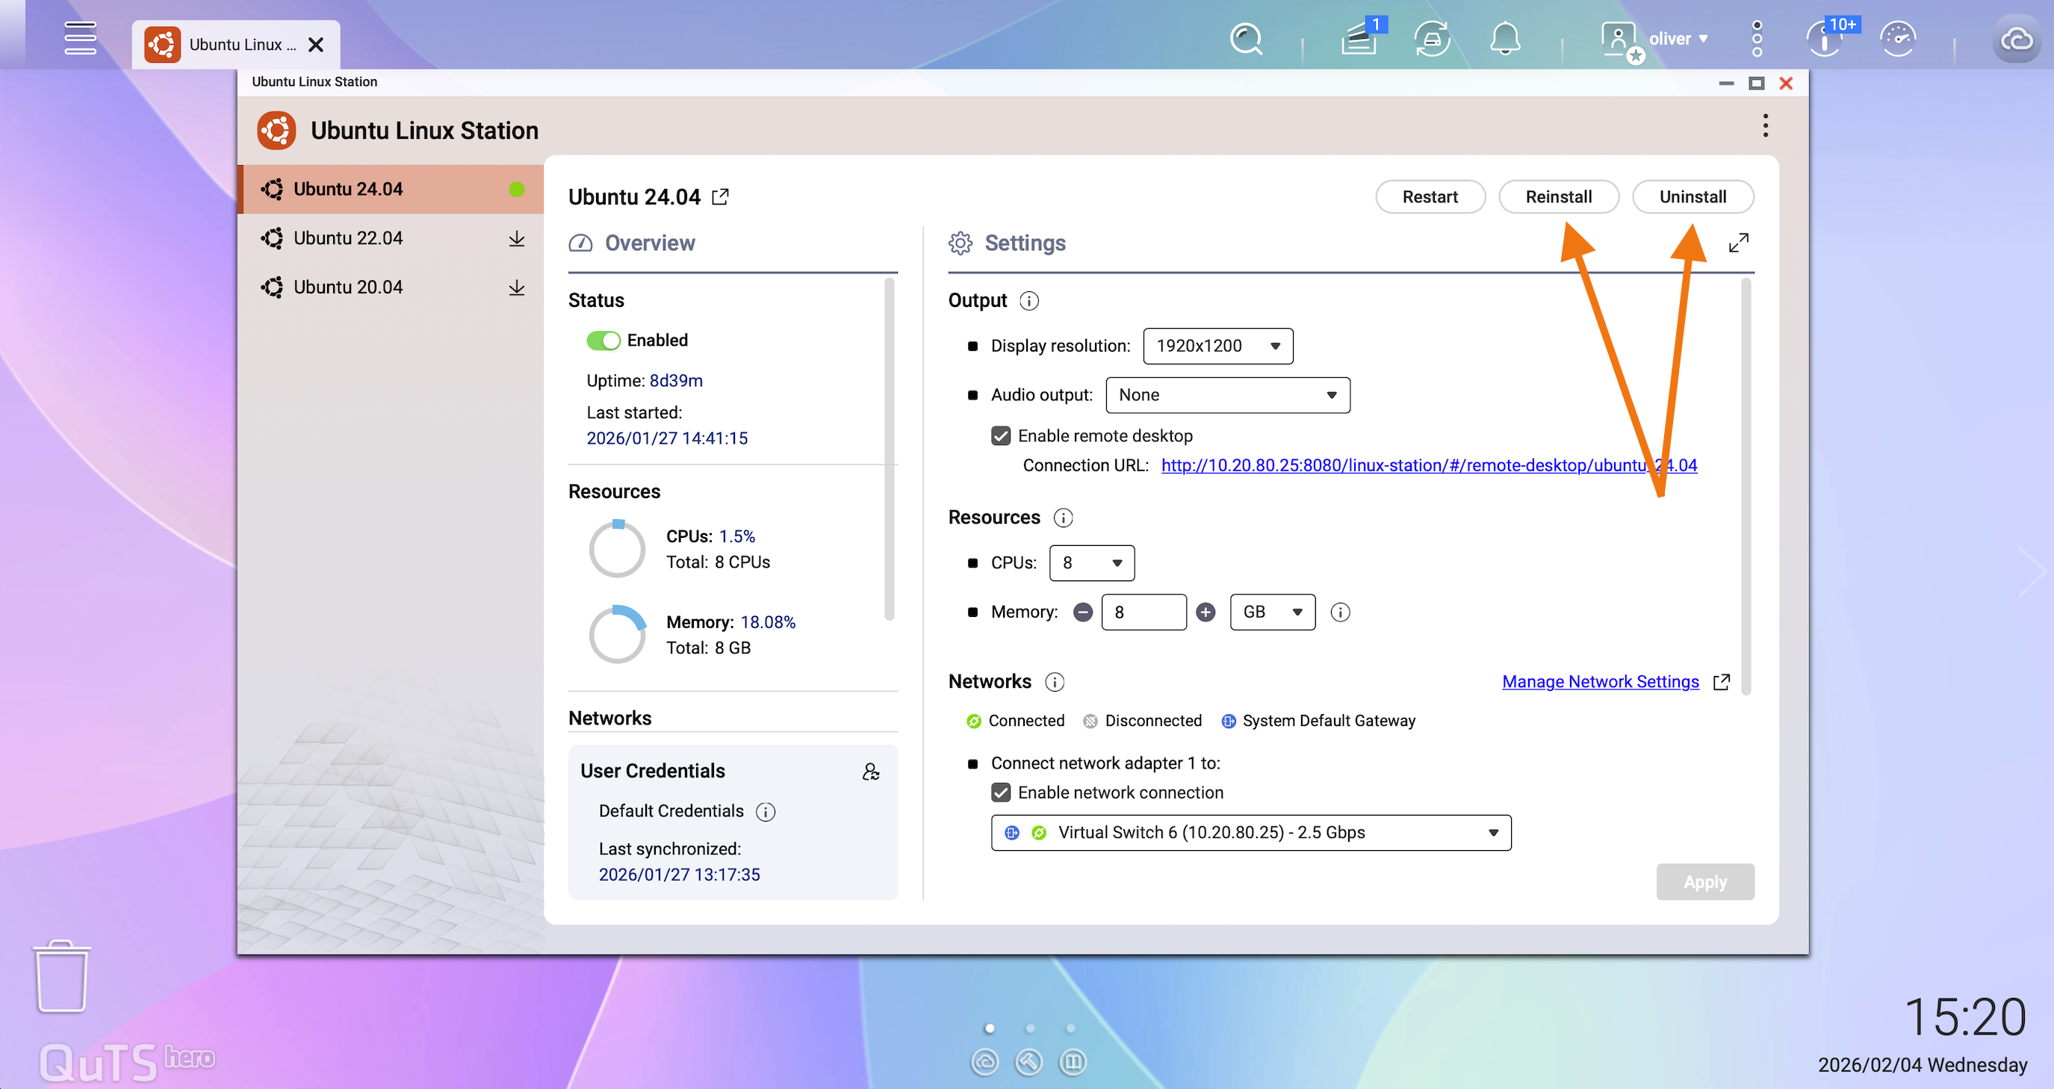Expand the Virtual Switch 6 network dropdown
This screenshot has height=1089, width=2054.
(x=1250, y=832)
